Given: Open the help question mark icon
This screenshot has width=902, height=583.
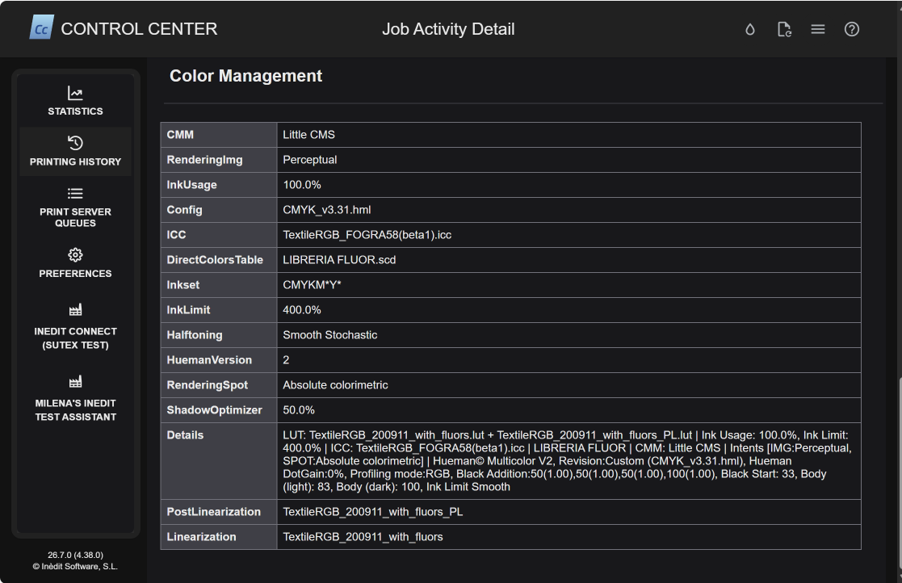Looking at the screenshot, I should tap(852, 29).
